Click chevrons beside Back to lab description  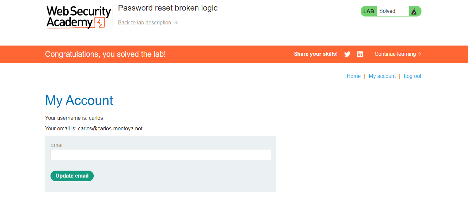(x=176, y=23)
